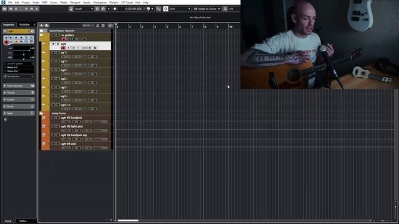Click the color tool icon in toolbar

[148, 9]
